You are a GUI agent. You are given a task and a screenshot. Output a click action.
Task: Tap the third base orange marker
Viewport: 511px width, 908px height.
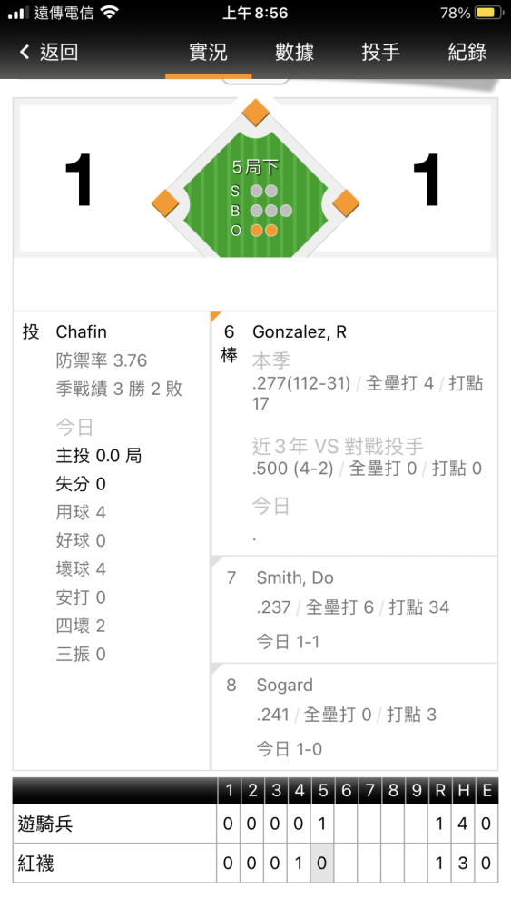(x=165, y=203)
